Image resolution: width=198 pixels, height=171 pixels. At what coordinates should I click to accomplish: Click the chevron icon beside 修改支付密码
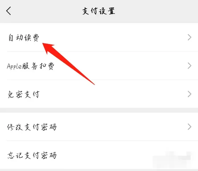click(190, 127)
